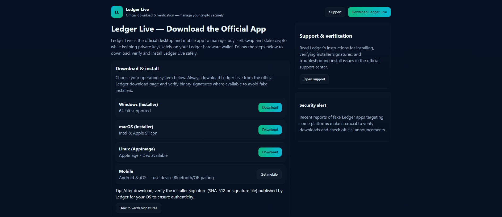Open How to verify signatures
This screenshot has height=217, width=502.
[138, 208]
